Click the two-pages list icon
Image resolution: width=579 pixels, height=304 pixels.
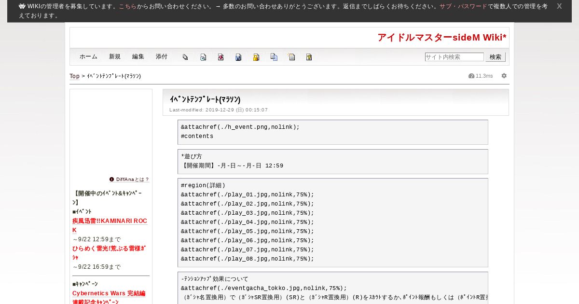point(274,57)
